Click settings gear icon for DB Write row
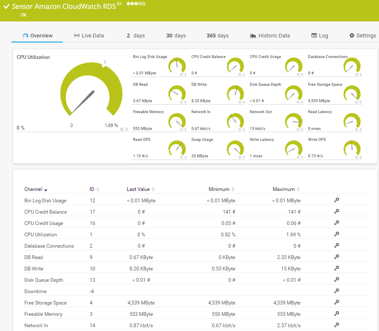The width and height of the screenshot is (379, 331). 336,268
